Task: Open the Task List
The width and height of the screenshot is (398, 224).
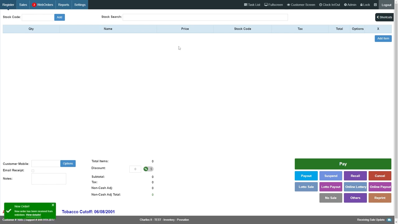Action: [252, 5]
